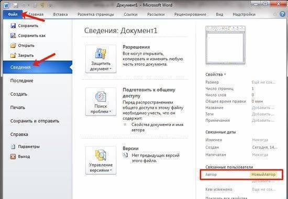Click the Закрыть menu command
288x199 pixels.
pyautogui.click(x=26, y=56)
